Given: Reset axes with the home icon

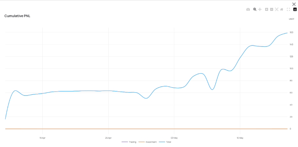Looking at the screenshot, I should 282,9.
